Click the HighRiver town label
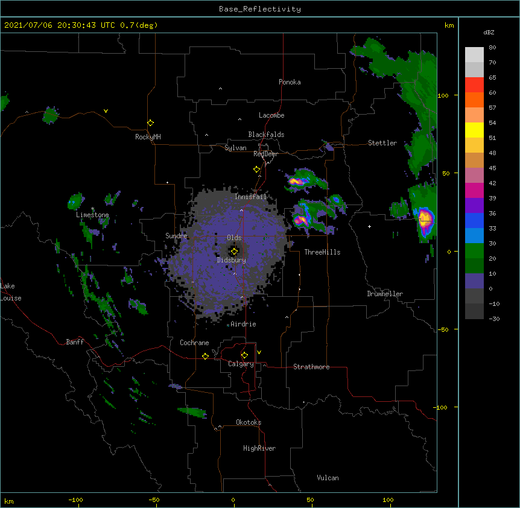Viewport: 520px width, 508px height. point(259,448)
